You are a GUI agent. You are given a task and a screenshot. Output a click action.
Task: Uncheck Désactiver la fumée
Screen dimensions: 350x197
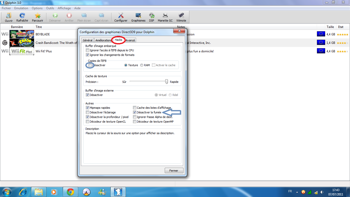tap(135, 112)
